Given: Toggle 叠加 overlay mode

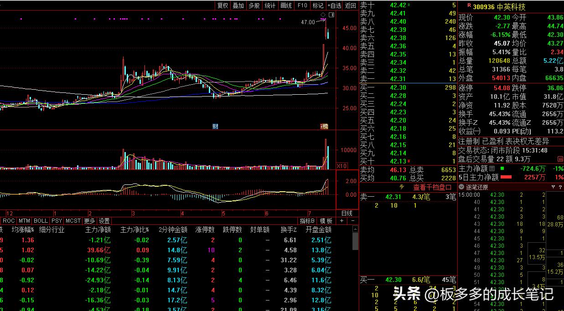Looking at the screenshot, I should (238, 6).
